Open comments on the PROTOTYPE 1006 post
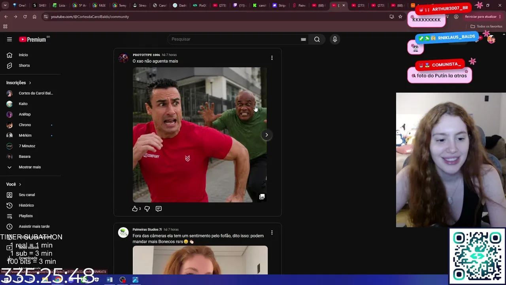Viewport: 506px width, 285px height. click(159, 209)
